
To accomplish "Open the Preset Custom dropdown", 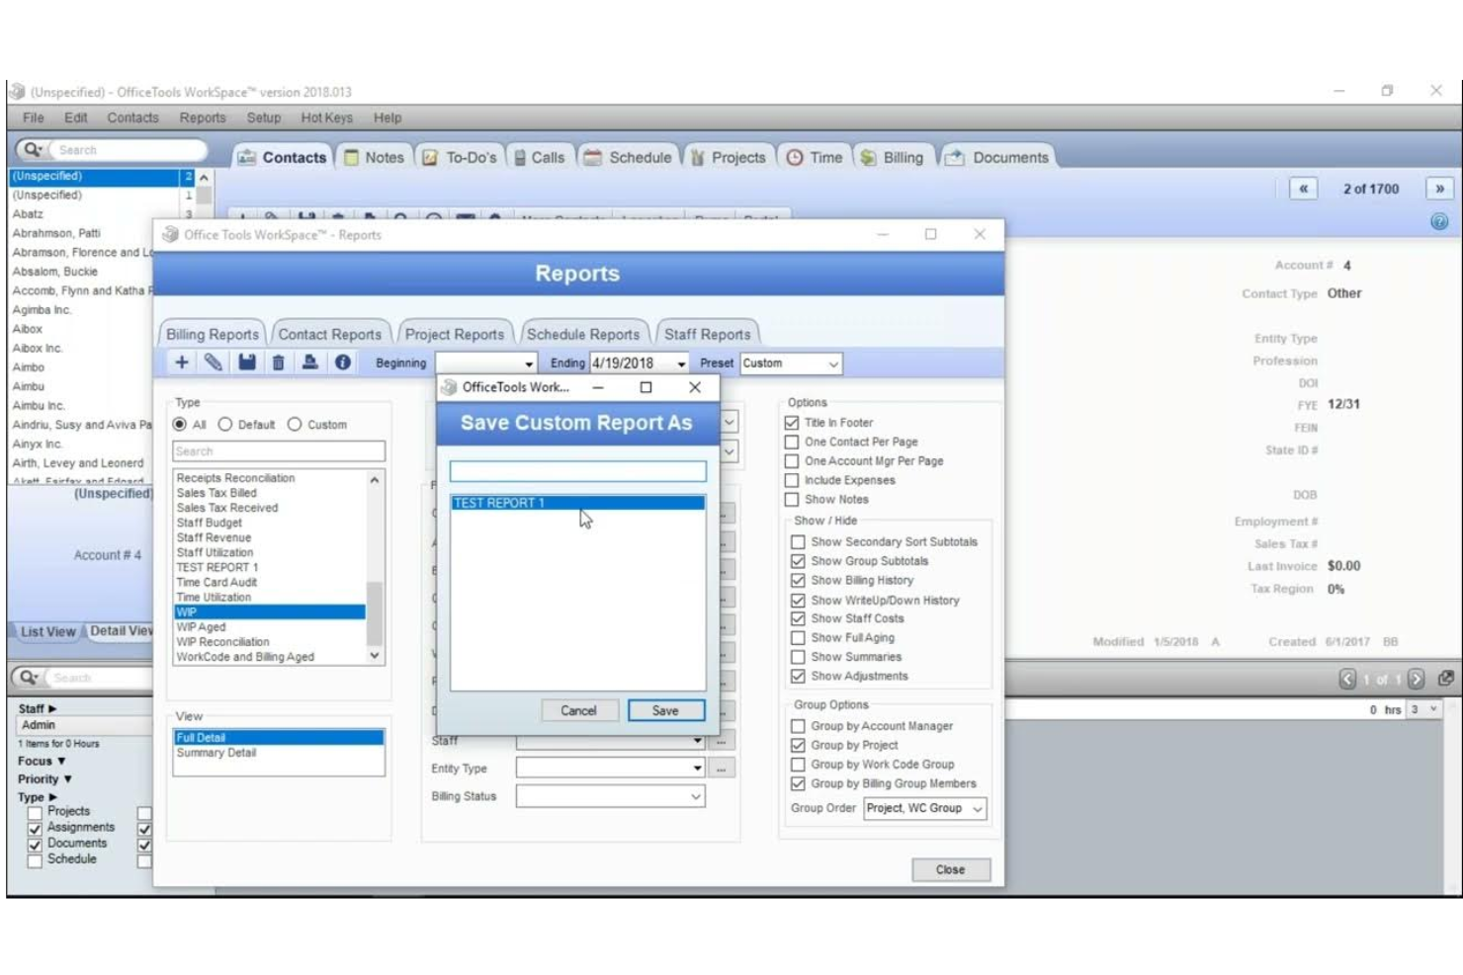I will tap(833, 364).
